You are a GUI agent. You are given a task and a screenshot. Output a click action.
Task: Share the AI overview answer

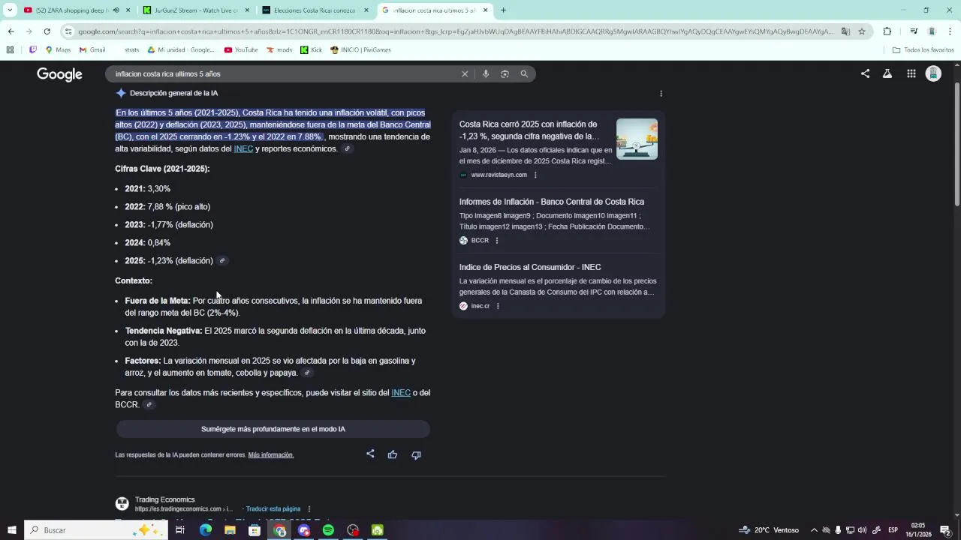[x=370, y=454]
